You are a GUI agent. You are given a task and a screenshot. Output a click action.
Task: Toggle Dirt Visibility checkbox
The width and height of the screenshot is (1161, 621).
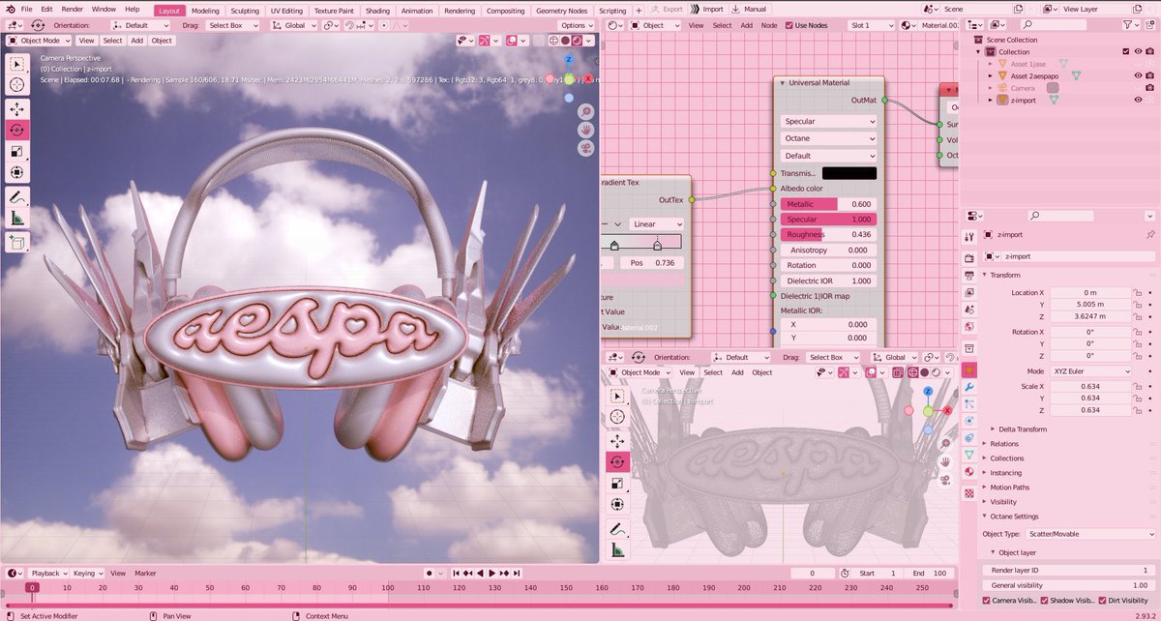coord(1100,601)
